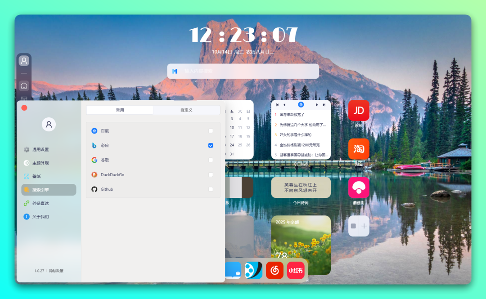Uncheck the 必应 search engine checkbox
Viewport: 486px width, 299px height.
coord(211,145)
